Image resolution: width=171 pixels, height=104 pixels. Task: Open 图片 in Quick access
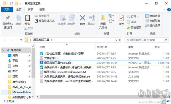click(15, 71)
